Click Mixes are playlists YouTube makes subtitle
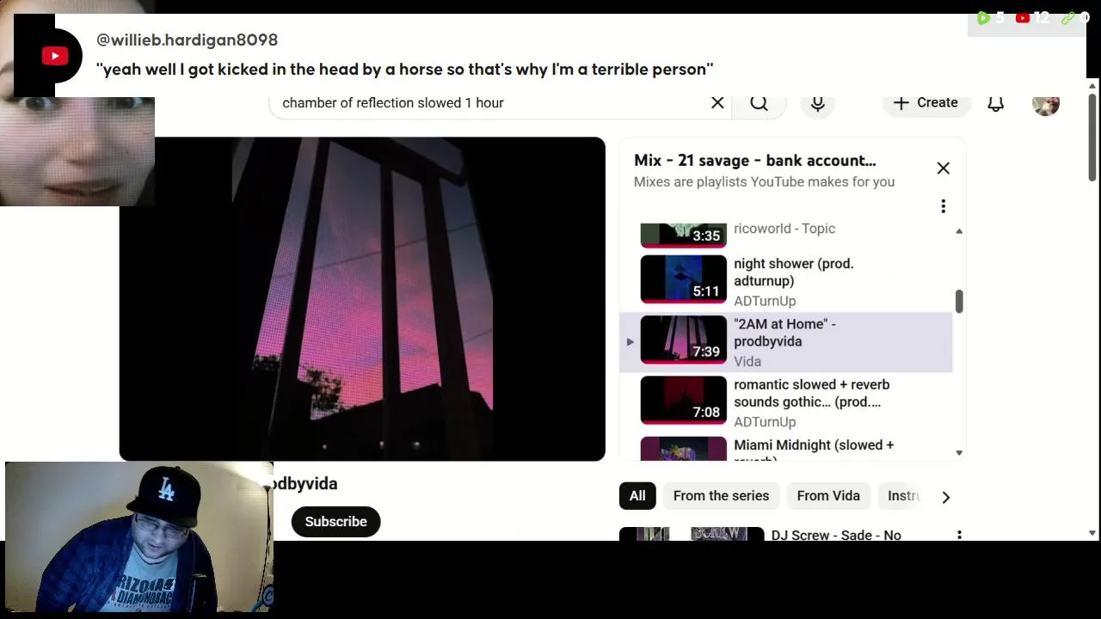The height and width of the screenshot is (619, 1101). 764,182
